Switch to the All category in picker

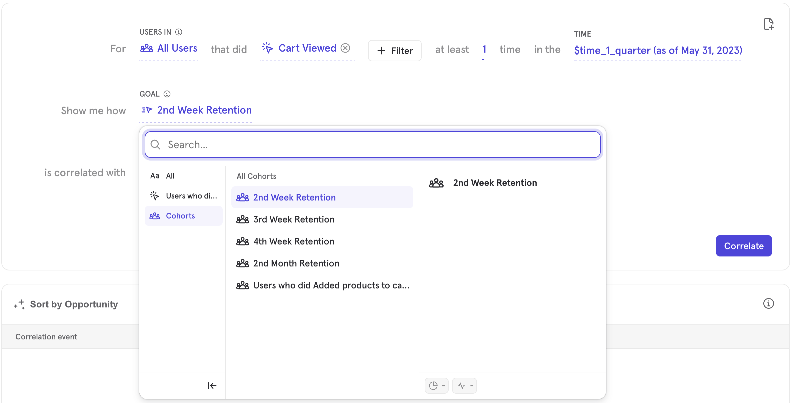tap(184, 176)
